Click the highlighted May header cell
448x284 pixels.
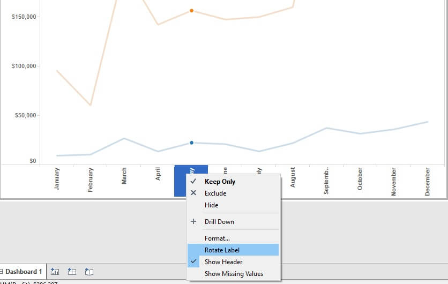180,181
